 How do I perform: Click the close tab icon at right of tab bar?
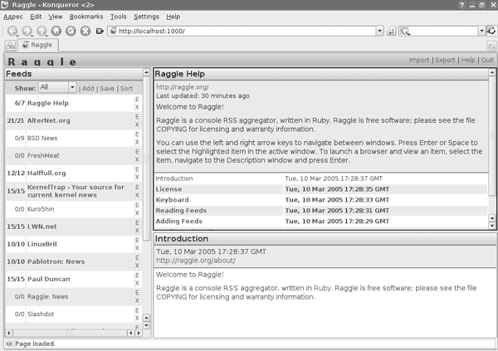click(491, 46)
